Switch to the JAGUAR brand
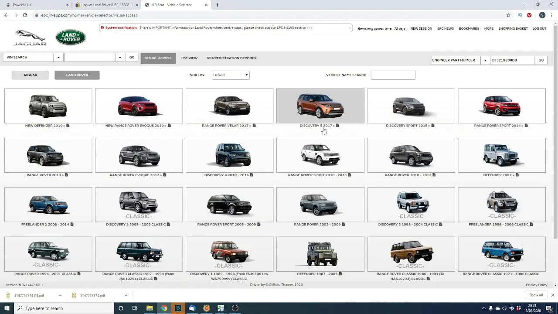This screenshot has height=314, width=558. coord(30,75)
